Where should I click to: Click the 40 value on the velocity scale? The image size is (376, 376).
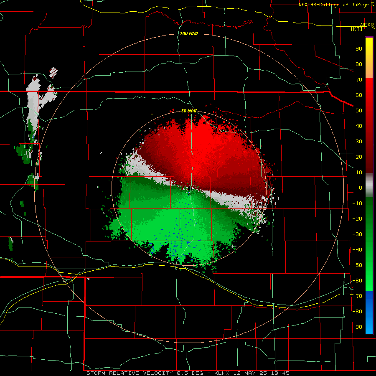(x=359, y=126)
